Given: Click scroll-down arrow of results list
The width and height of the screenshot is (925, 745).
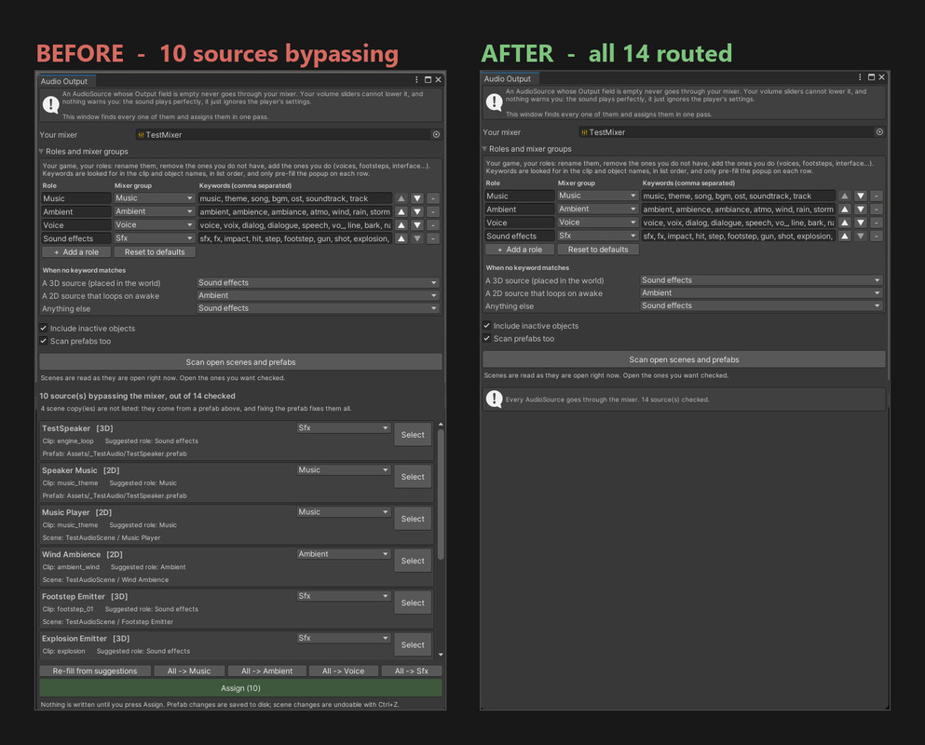Looking at the screenshot, I should [x=441, y=655].
